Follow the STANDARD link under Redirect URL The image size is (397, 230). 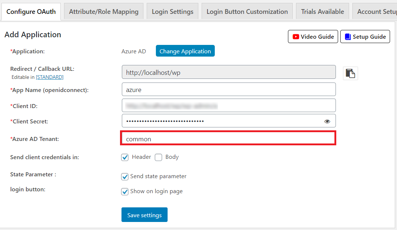pos(49,77)
